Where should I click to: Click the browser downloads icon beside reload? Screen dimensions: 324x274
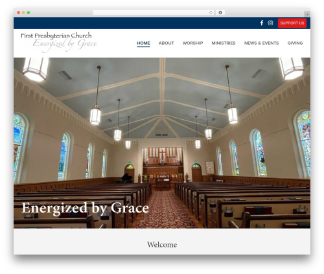pos(220,12)
